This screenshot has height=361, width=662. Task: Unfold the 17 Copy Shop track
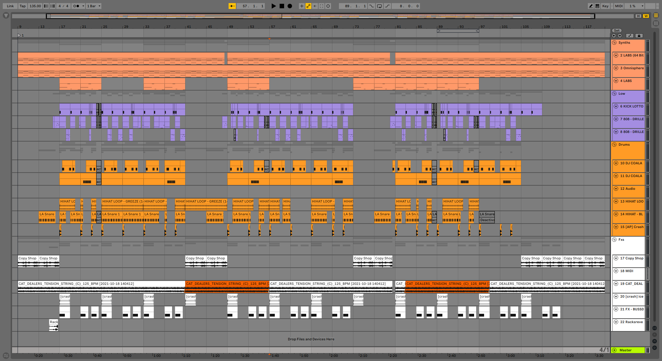click(x=616, y=258)
